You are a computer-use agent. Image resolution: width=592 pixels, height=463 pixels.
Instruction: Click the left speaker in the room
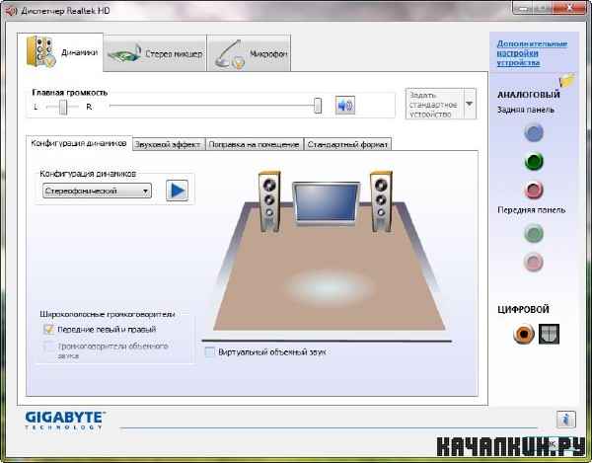[x=269, y=201]
